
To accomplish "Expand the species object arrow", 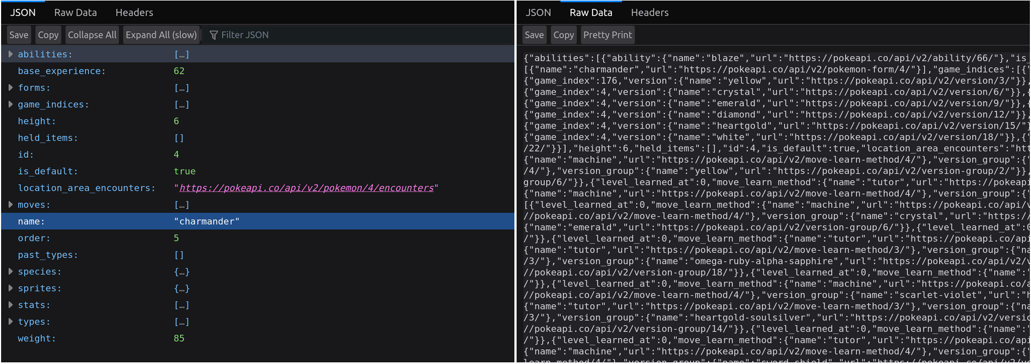I will [x=10, y=272].
